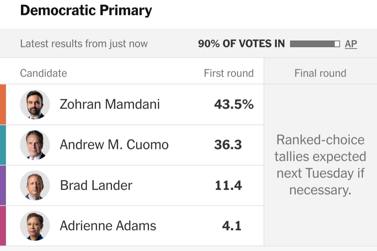Click the pink color bar for Adams
377x251 pixels.
3,226
